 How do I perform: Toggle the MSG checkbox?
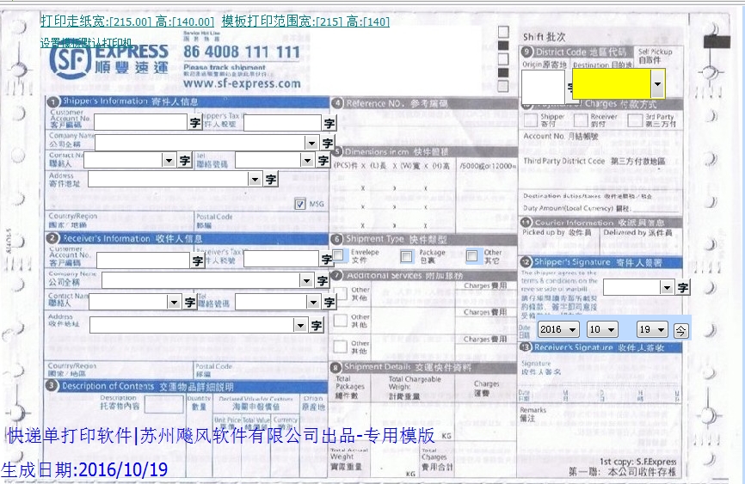(x=299, y=205)
